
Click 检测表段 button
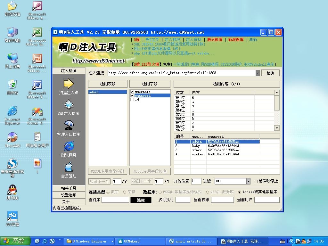click(x=108, y=84)
